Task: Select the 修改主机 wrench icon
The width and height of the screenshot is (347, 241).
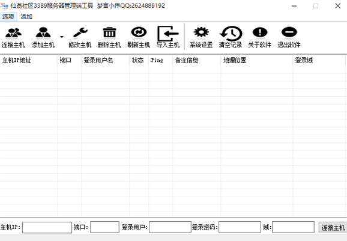Action: tap(80, 37)
